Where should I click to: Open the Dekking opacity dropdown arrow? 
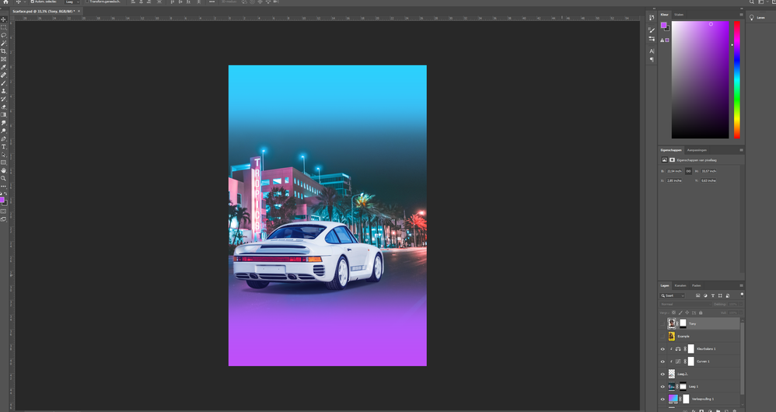740,304
